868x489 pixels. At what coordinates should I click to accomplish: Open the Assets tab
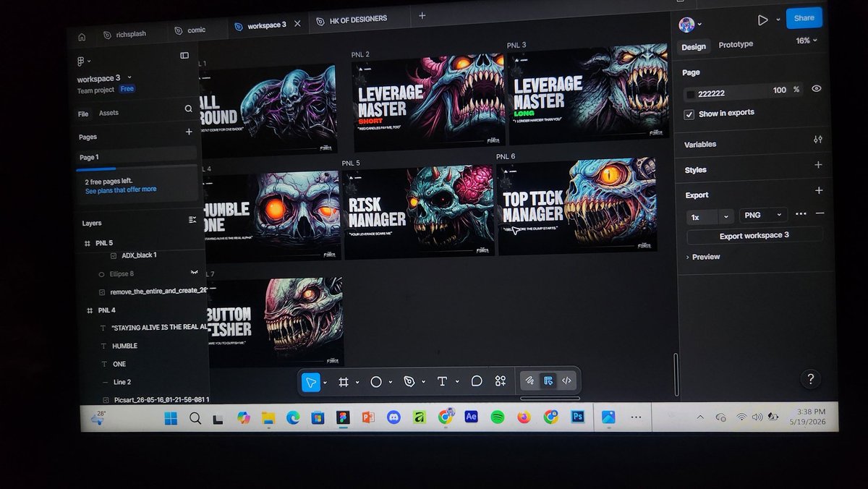tap(109, 113)
